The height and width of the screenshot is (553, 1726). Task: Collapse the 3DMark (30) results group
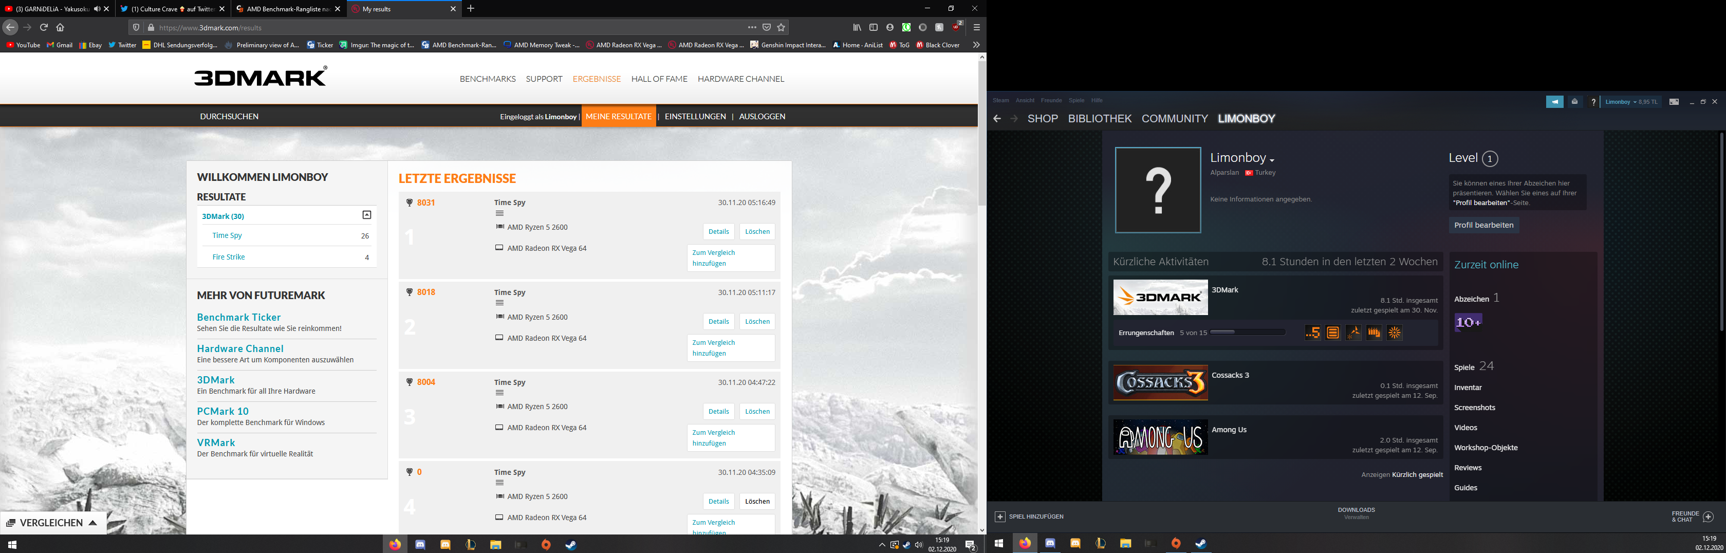click(366, 215)
